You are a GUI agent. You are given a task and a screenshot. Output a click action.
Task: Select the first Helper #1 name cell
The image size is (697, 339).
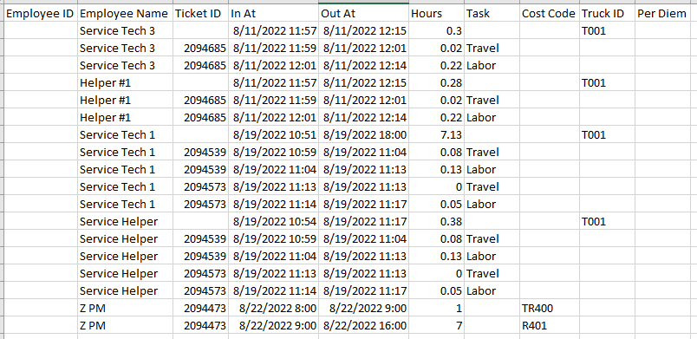click(x=126, y=82)
